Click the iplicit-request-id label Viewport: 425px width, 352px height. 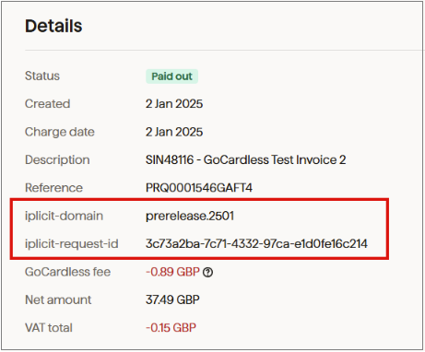72,244
